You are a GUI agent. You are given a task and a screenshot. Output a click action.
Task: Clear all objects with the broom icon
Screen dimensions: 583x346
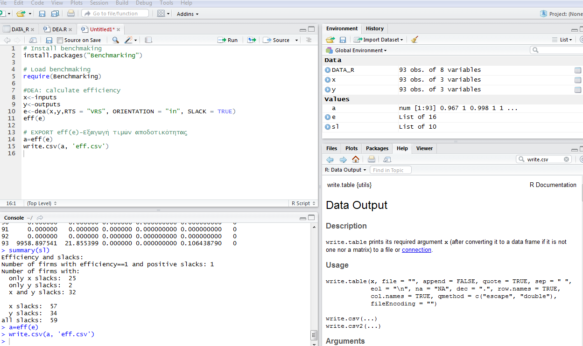pos(414,40)
